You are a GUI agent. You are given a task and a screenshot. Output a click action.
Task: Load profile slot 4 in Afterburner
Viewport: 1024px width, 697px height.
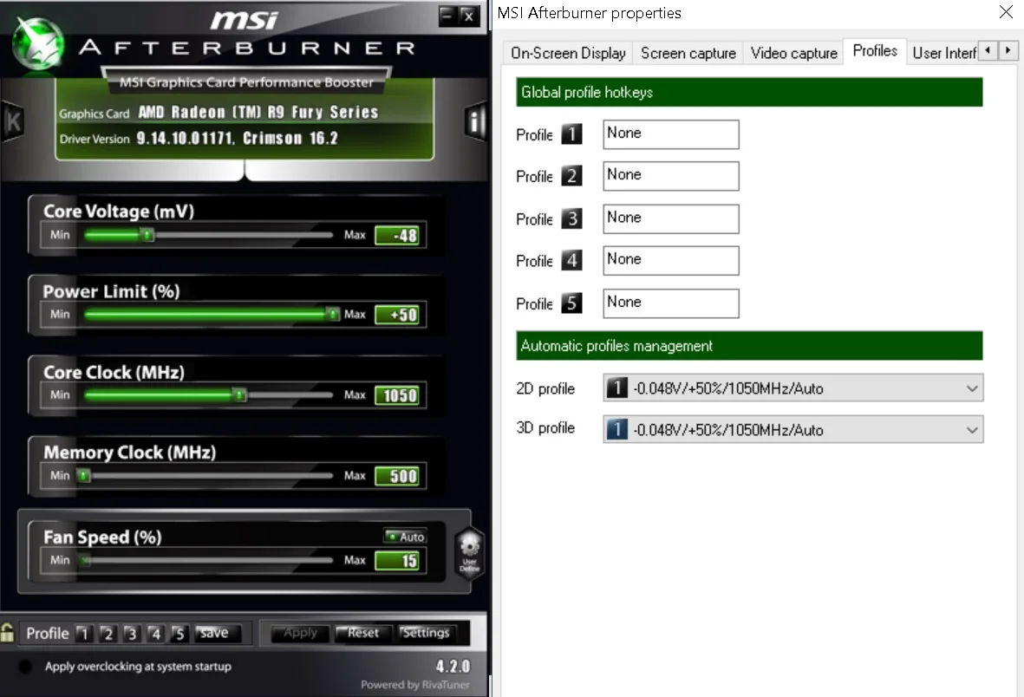coord(155,633)
